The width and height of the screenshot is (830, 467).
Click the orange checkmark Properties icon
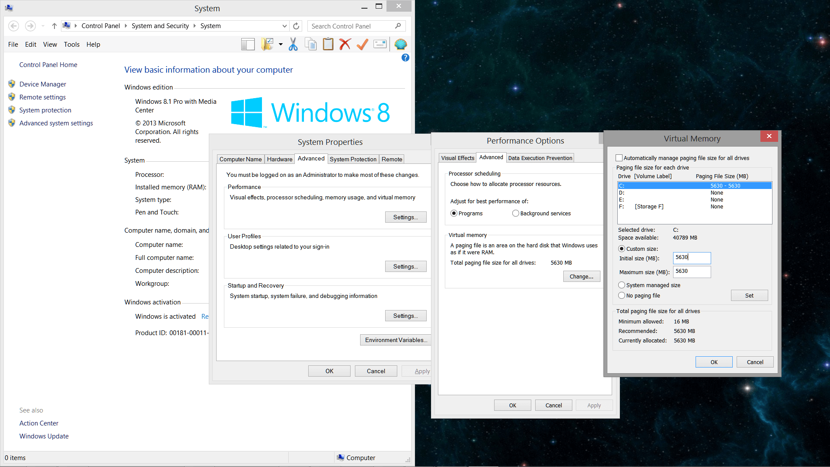coord(362,44)
